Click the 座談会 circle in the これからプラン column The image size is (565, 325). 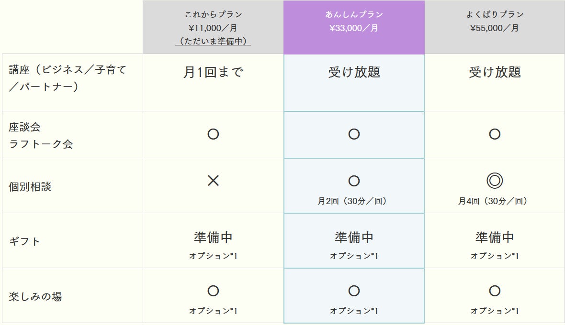click(x=213, y=134)
